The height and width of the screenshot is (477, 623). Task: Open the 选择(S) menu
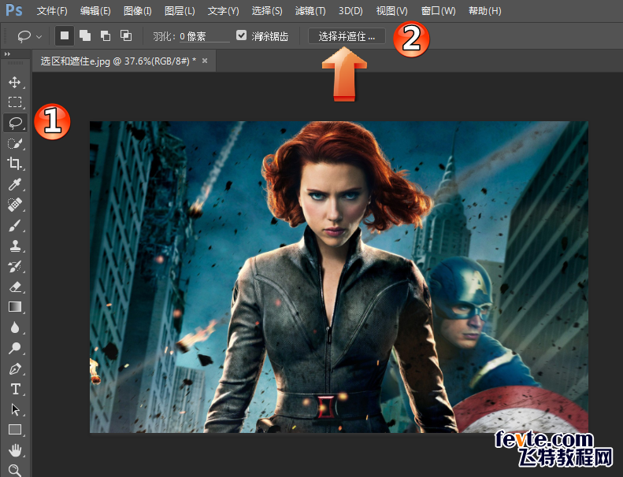click(x=267, y=11)
